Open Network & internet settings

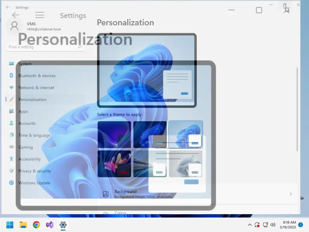coord(45,88)
